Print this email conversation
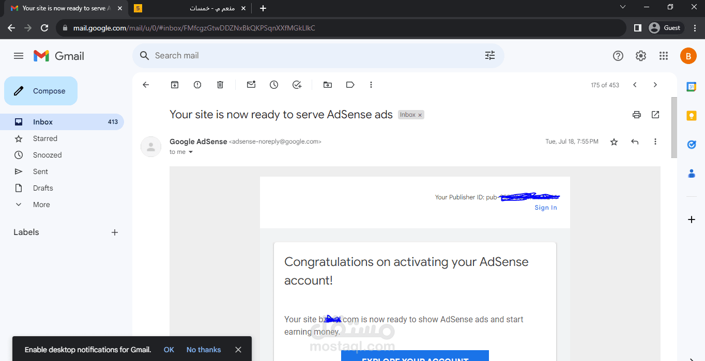The width and height of the screenshot is (705, 361). point(637,115)
